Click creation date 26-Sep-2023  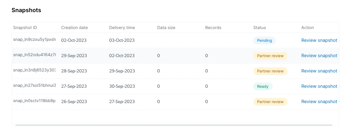point(74,102)
